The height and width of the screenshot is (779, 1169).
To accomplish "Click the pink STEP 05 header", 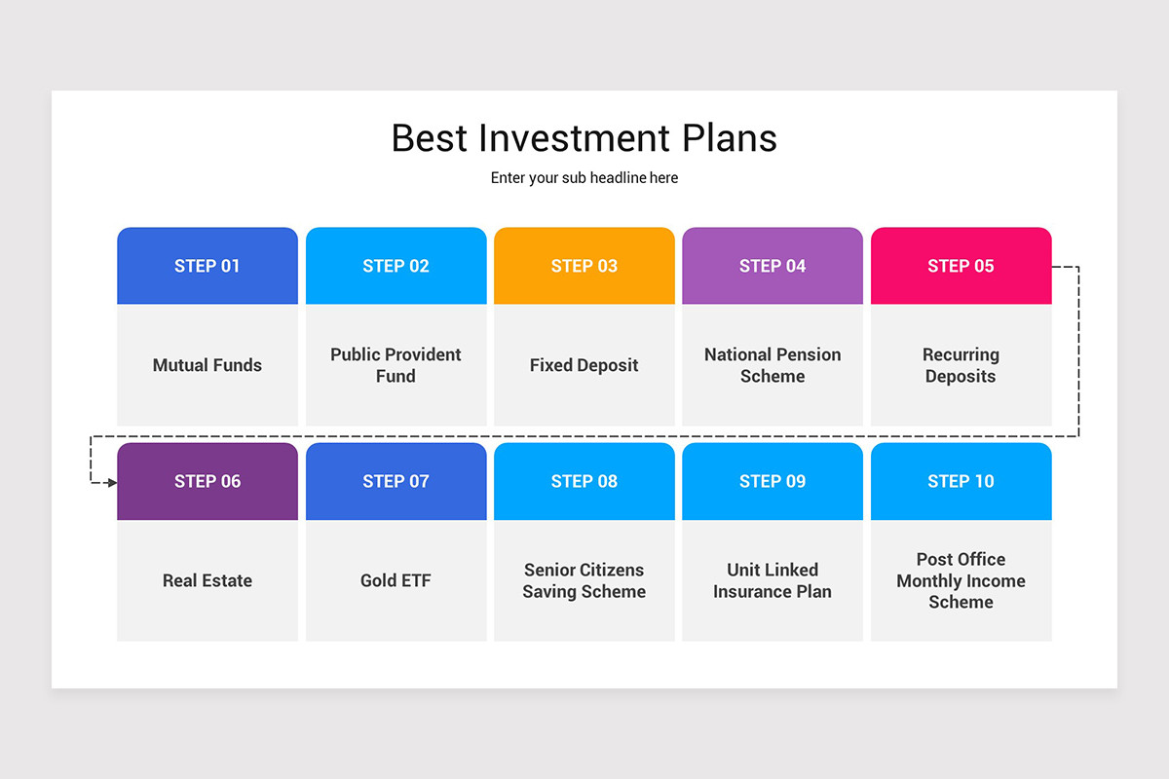I will pos(961,266).
